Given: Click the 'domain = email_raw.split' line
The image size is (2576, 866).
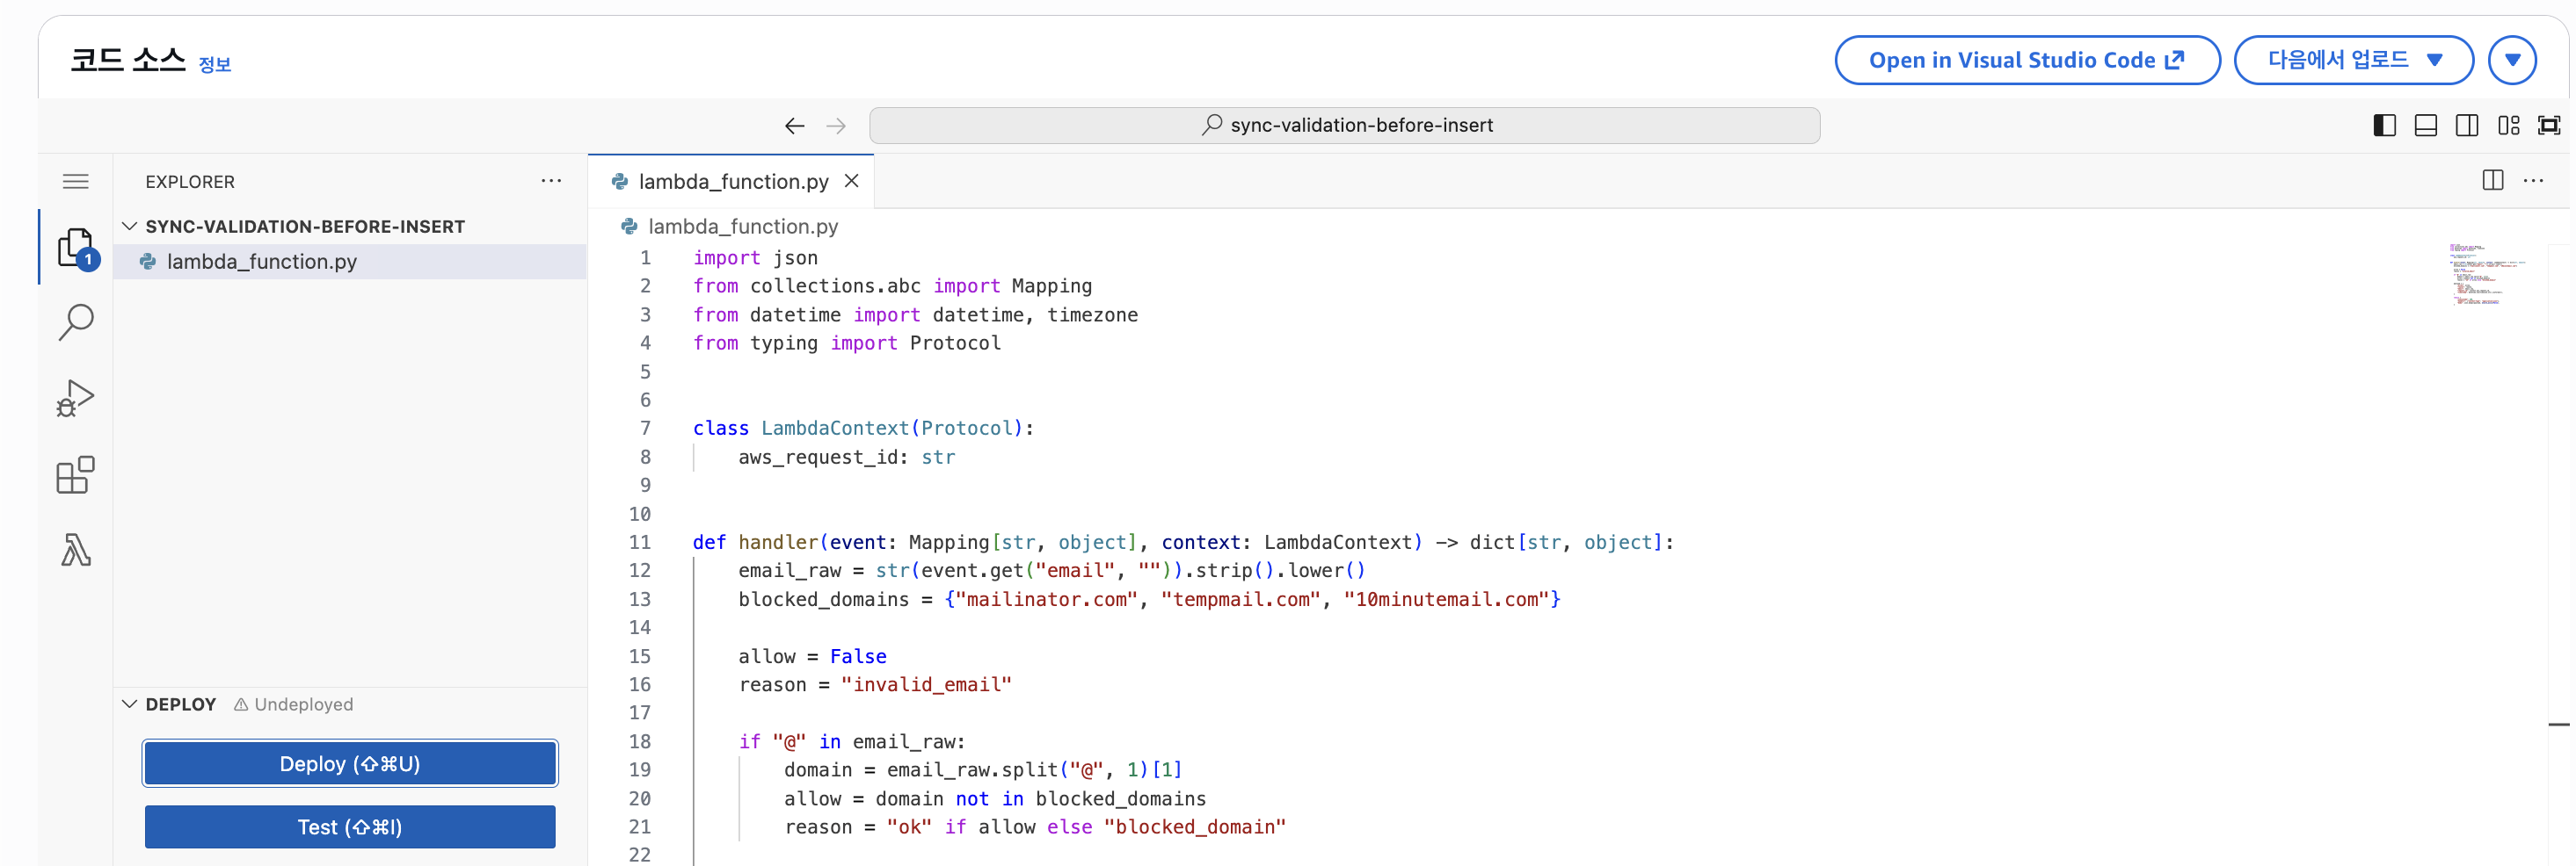Looking at the screenshot, I should click(x=983, y=770).
